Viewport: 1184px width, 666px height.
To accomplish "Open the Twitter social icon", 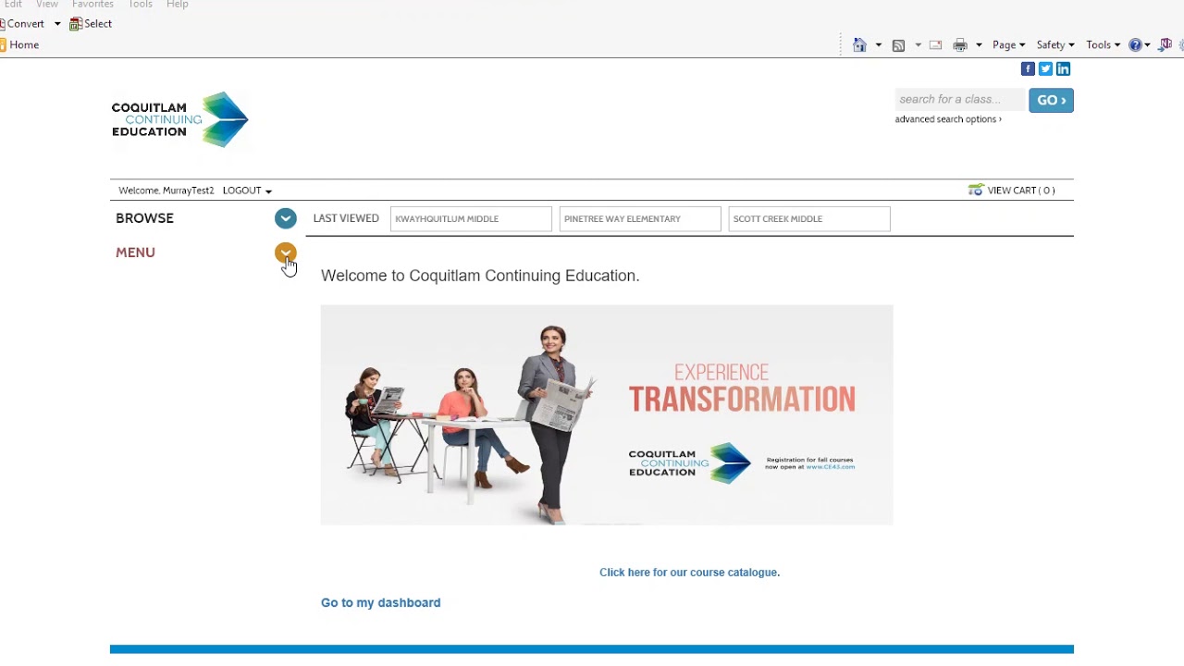I will 1045,68.
